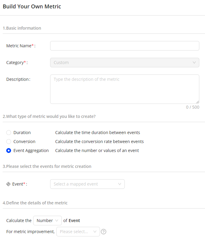This screenshot has height=240, width=205.
Task: Choose the Conversion metric type radio
Action: coord(9,142)
